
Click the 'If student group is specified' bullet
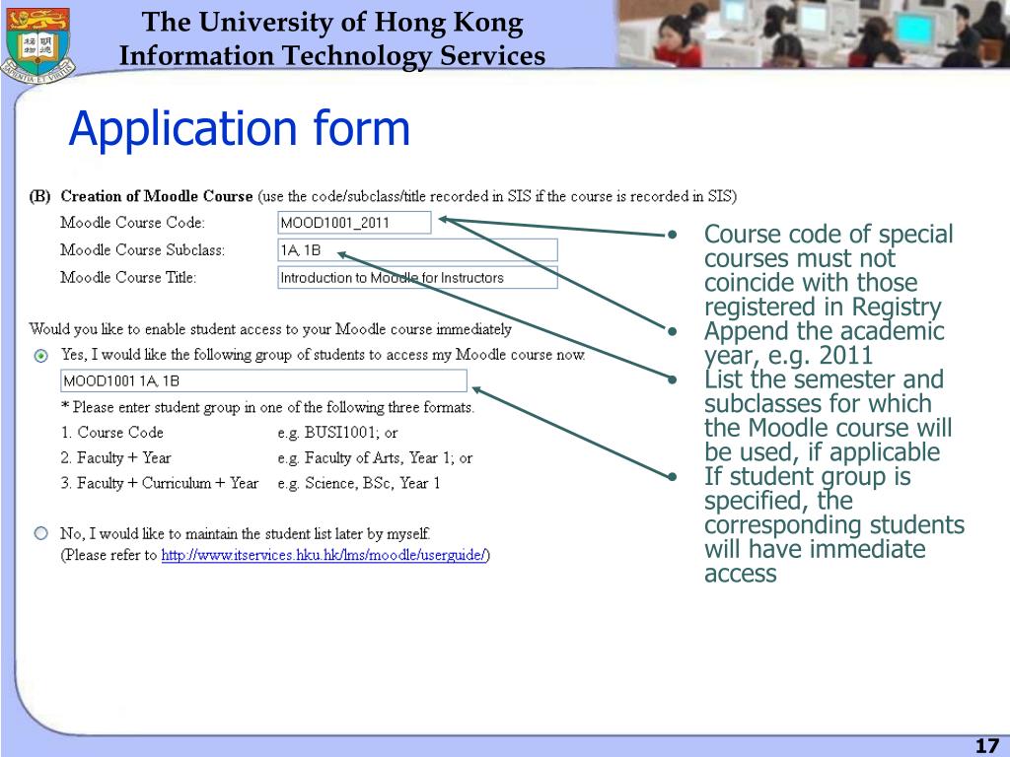pos(834,524)
